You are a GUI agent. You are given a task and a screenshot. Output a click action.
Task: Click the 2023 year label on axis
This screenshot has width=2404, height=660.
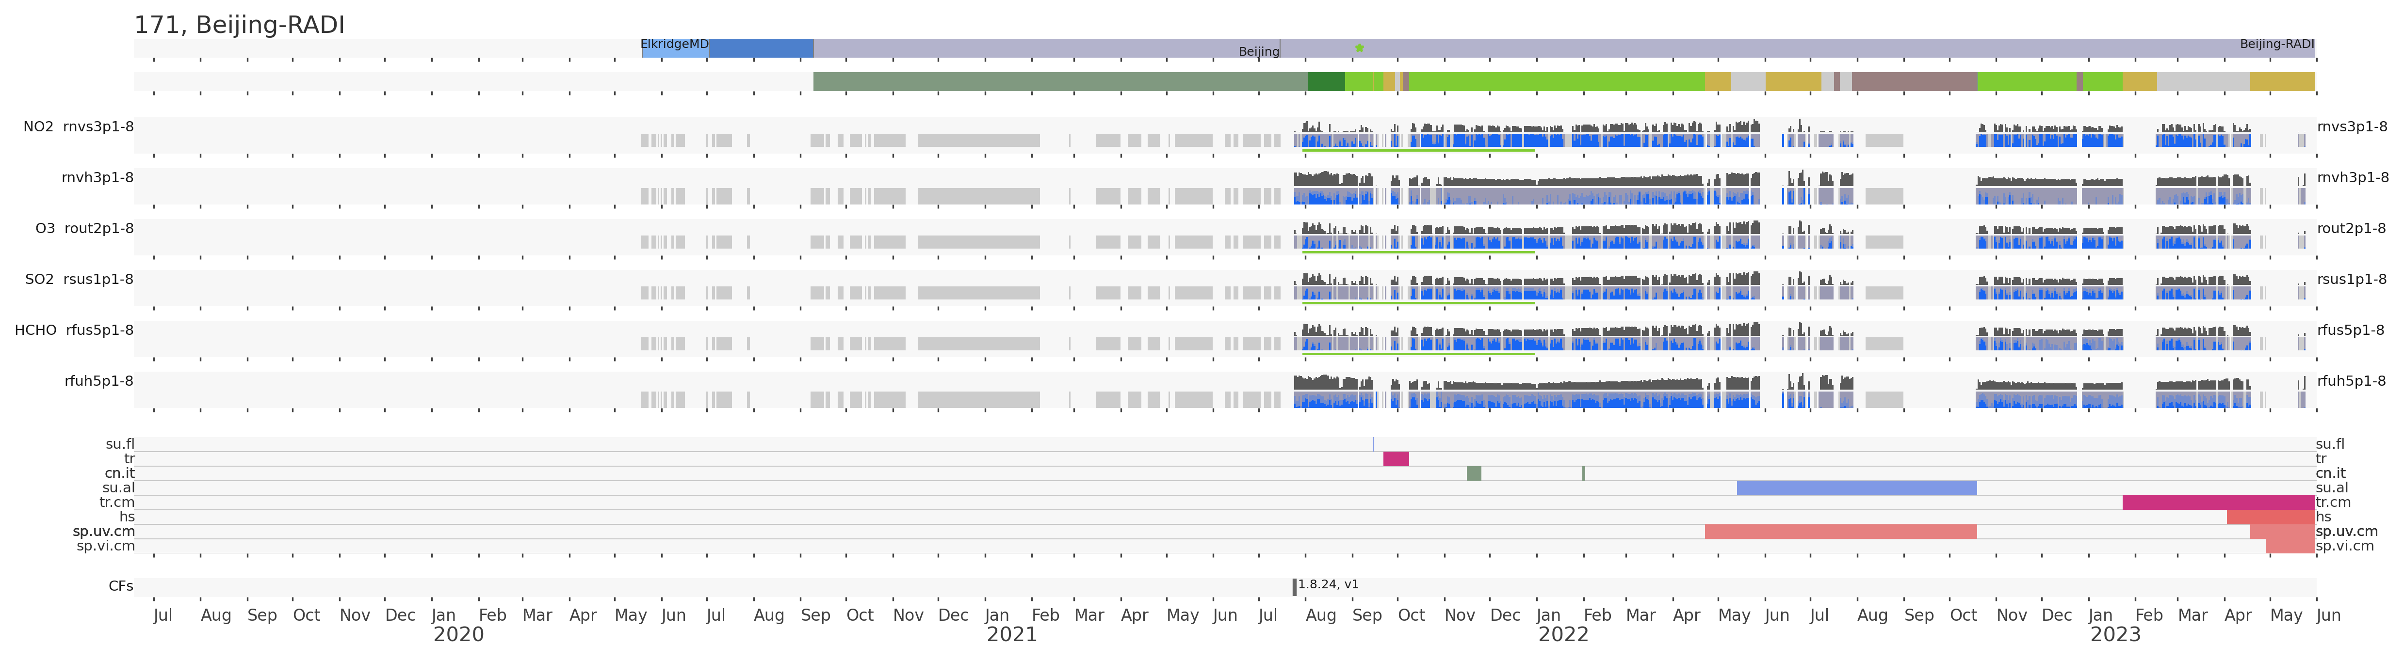click(x=2115, y=635)
